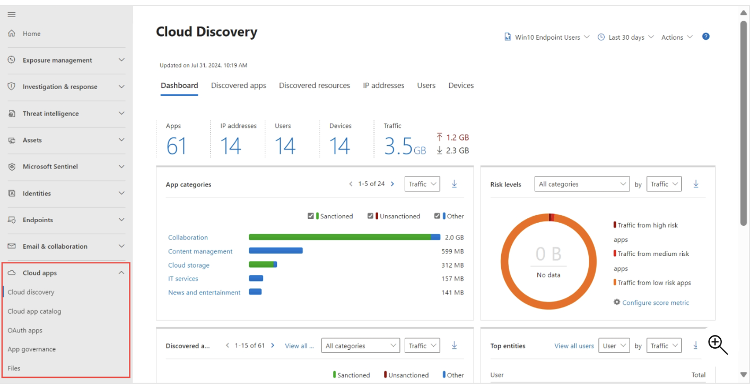Download App categories data with arrow icon
The height and width of the screenshot is (388, 750).
pos(454,184)
